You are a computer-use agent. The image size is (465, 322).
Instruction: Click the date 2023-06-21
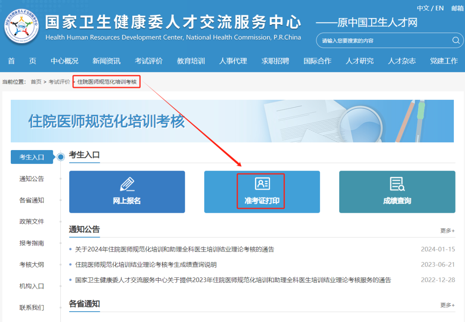(x=438, y=264)
